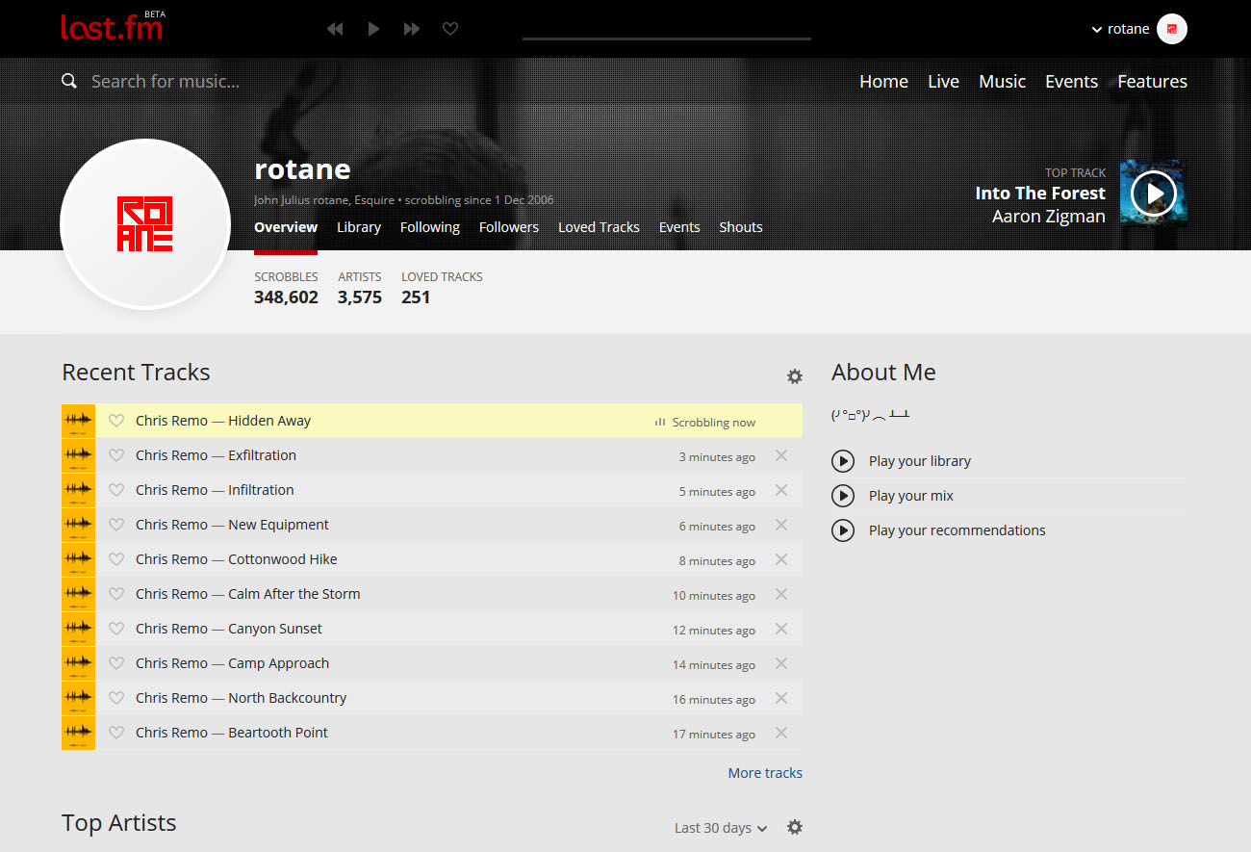Switch to the Followers tab
This screenshot has height=852, width=1251.
(509, 227)
